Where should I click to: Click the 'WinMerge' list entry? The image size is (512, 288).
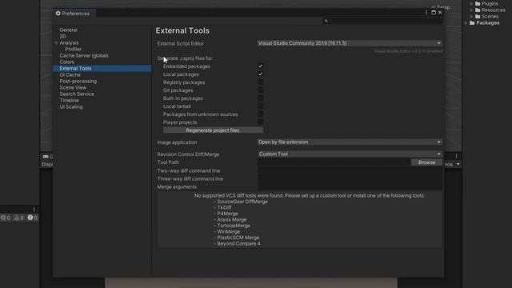(x=229, y=231)
